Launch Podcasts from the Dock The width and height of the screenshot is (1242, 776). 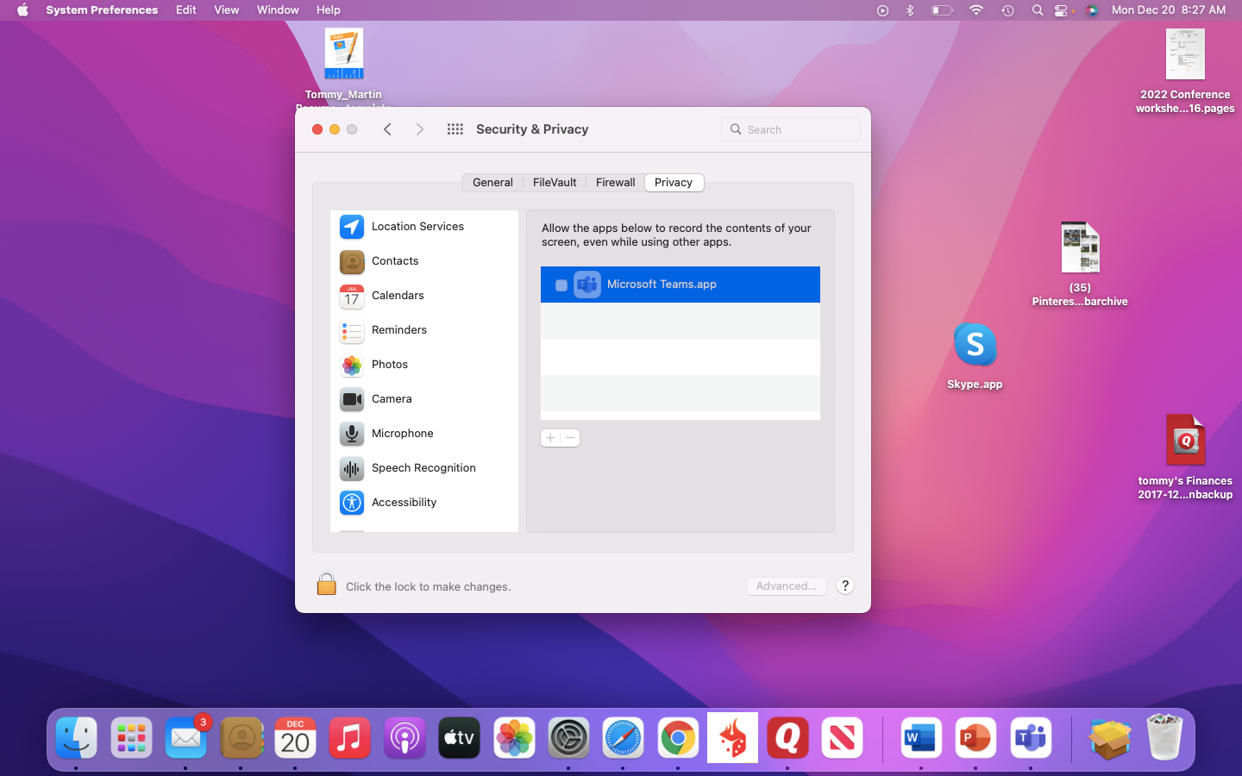click(405, 739)
